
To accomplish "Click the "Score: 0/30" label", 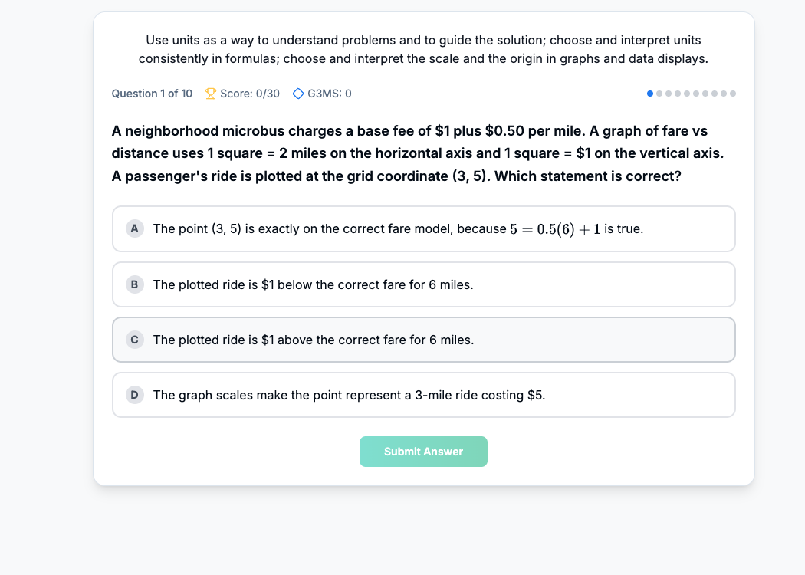I will (250, 94).
